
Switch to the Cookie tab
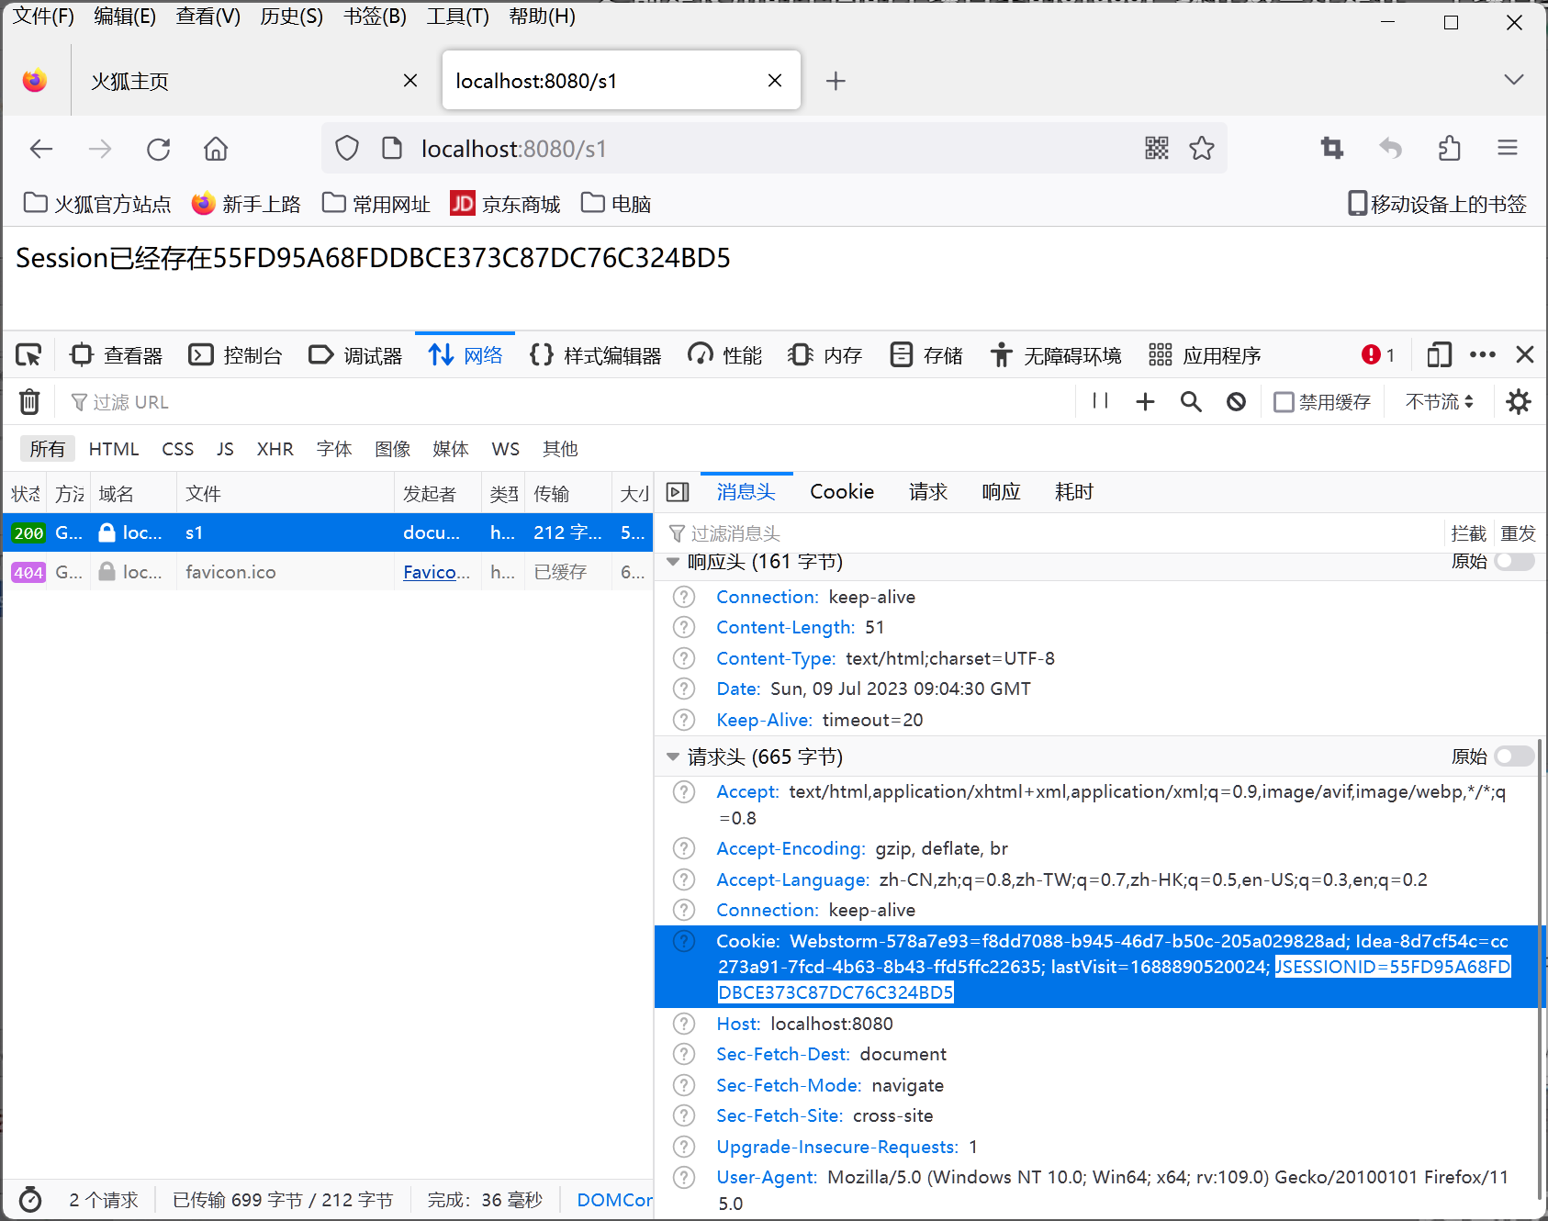pos(841,492)
